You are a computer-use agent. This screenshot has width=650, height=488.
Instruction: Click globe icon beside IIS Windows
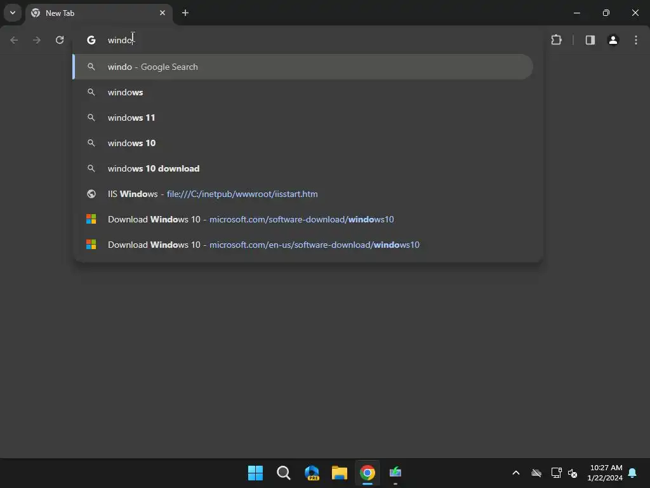tap(91, 194)
